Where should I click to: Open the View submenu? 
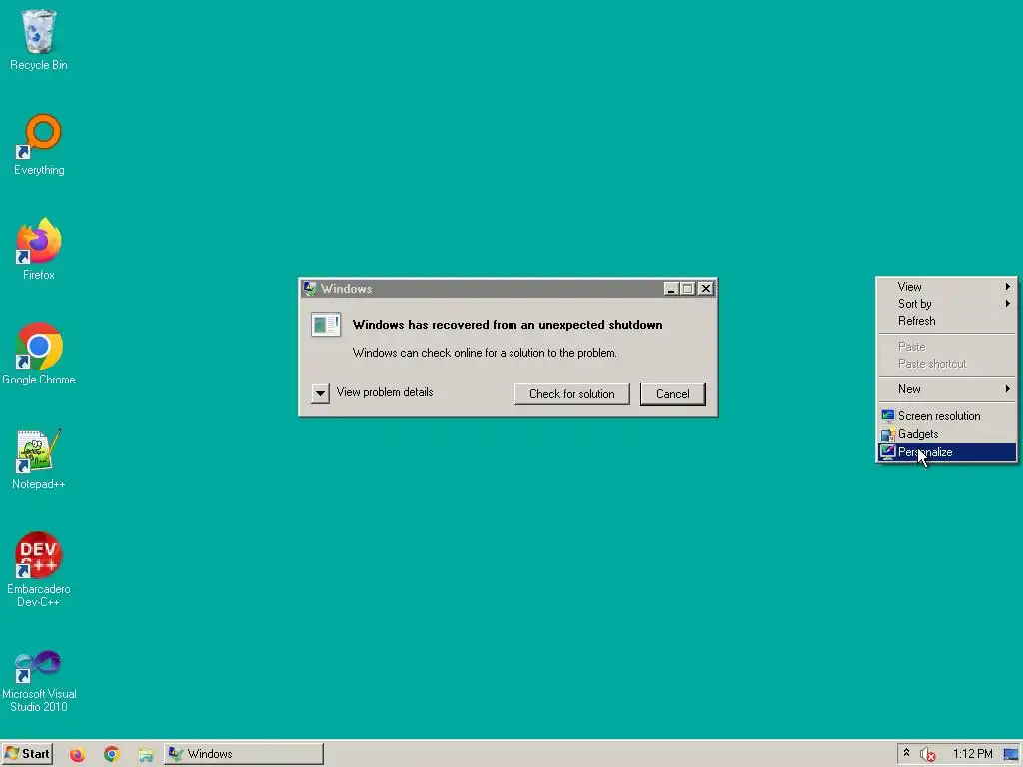[x=946, y=287]
